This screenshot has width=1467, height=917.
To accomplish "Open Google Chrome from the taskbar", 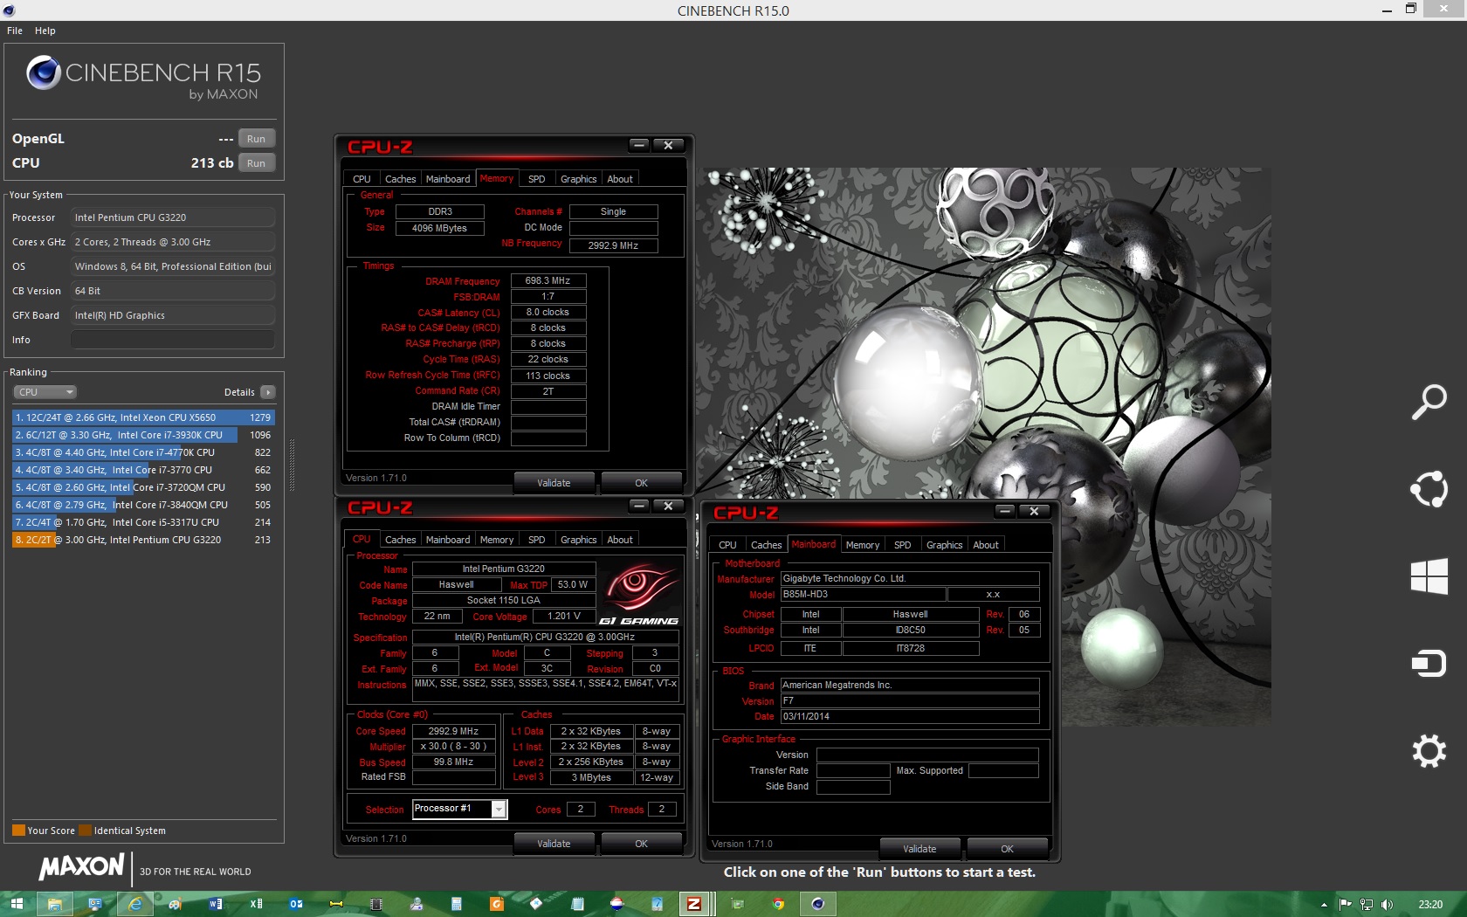I will 777,904.
